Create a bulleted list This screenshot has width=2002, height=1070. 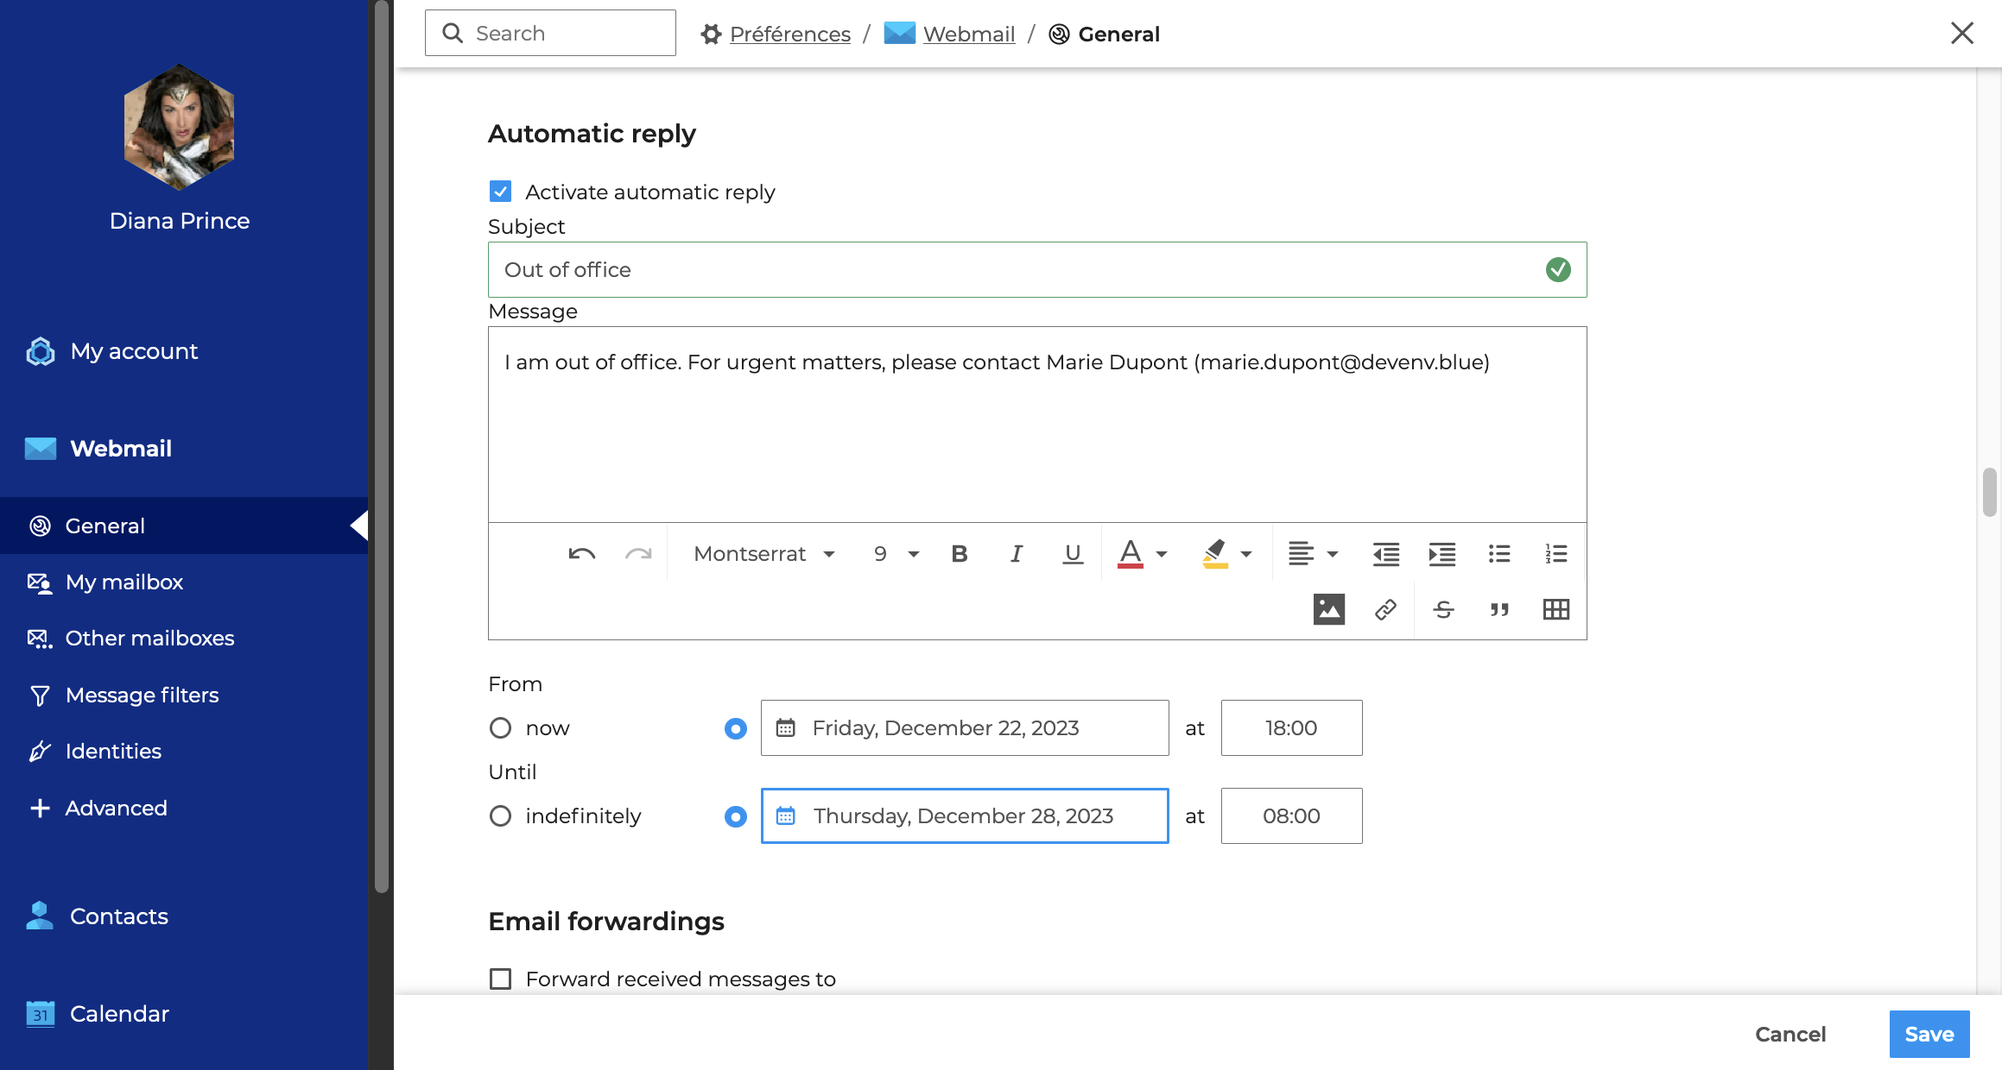[x=1499, y=554]
